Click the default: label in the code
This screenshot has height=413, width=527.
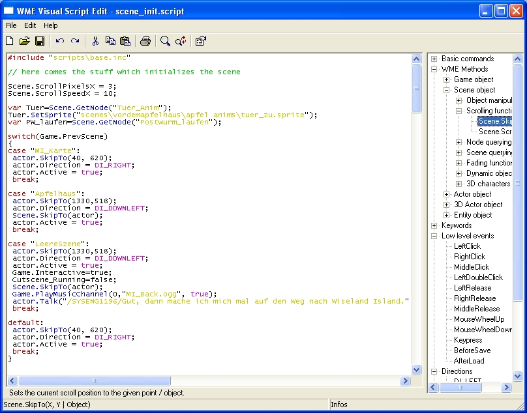25,322
